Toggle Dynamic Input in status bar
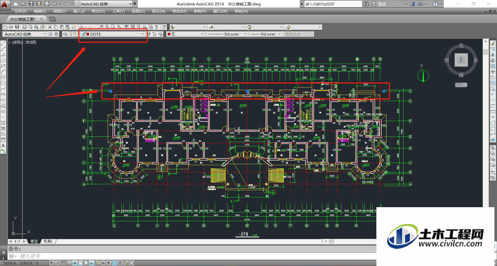The image size is (497, 266). [103, 263]
